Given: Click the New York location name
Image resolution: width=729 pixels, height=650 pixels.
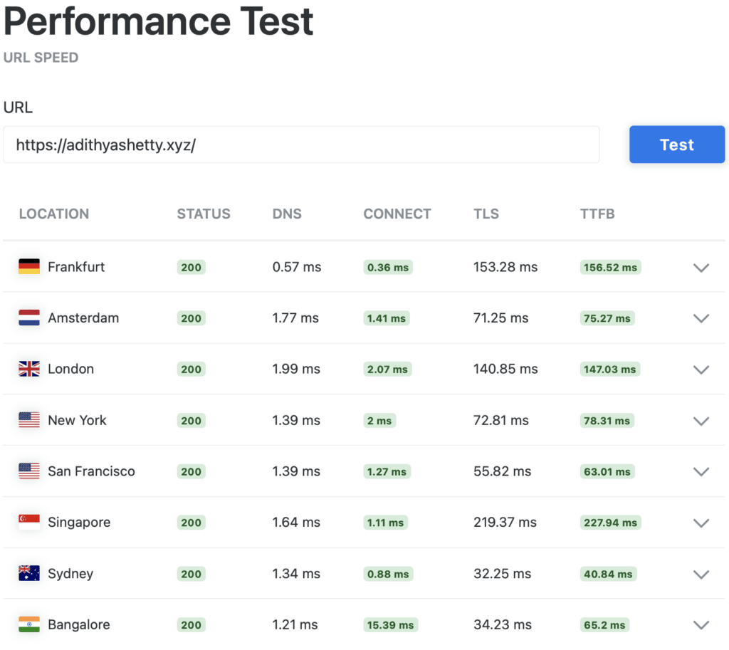Looking at the screenshot, I should 77,420.
